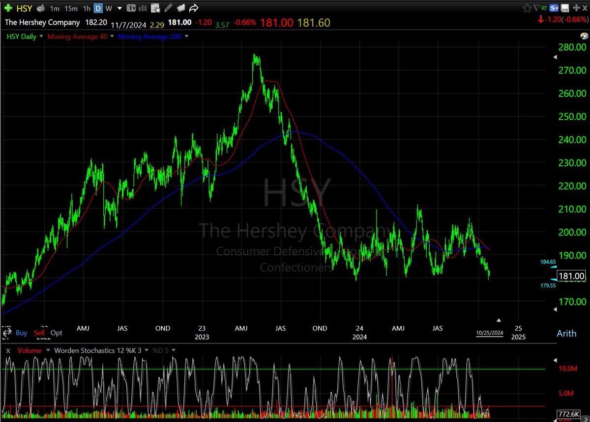Switch to the 1h timeframe
This screenshot has height=422, width=590.
tap(87, 9)
